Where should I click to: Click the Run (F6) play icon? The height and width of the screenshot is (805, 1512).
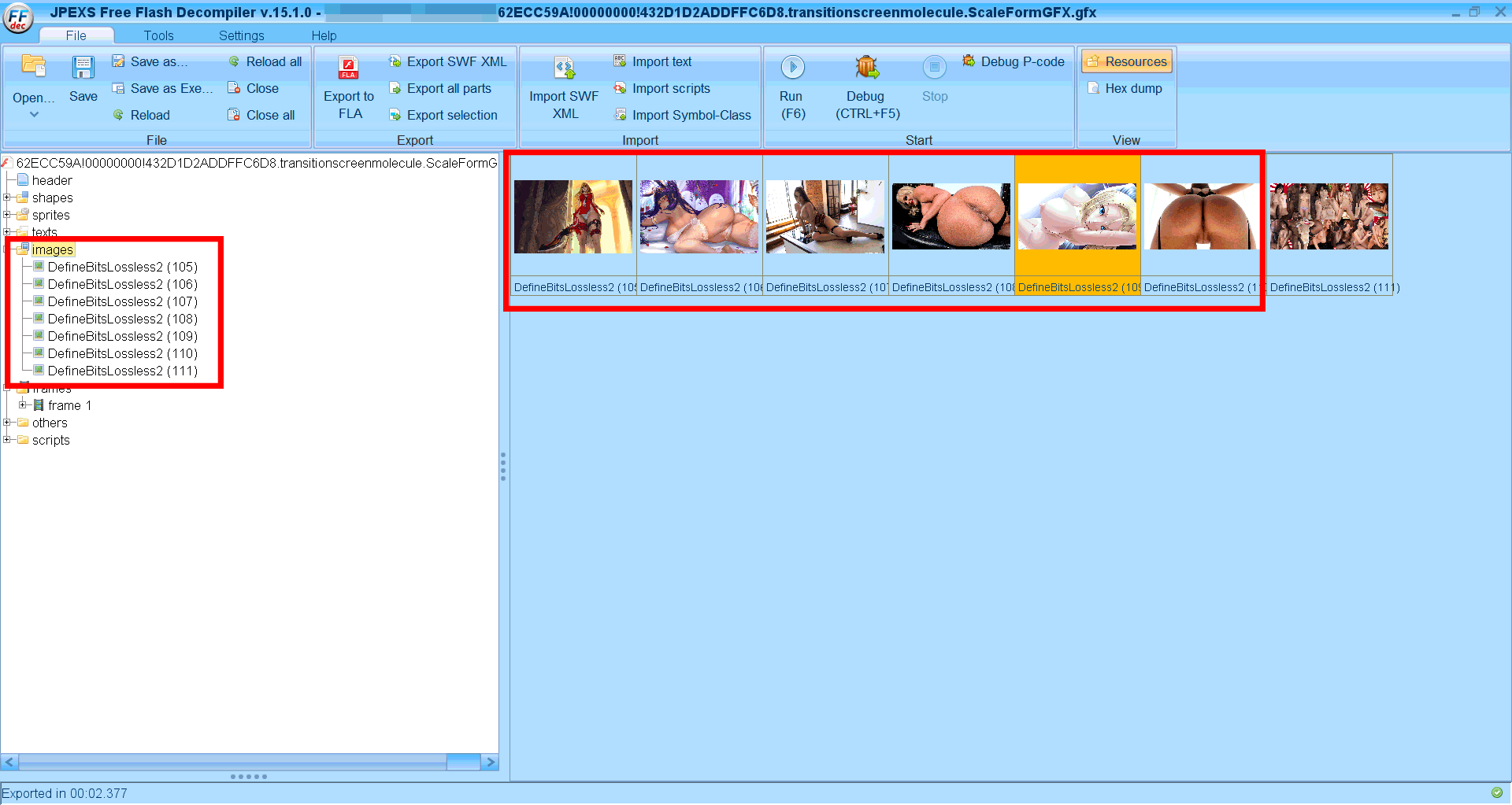[792, 67]
